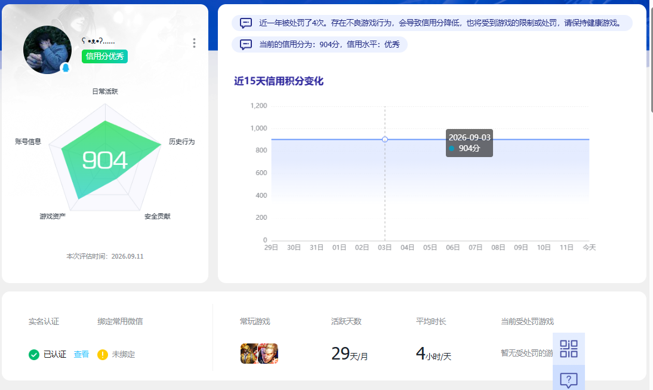The height and width of the screenshot is (390, 653).
Task: Click the left game icon under 常玩游戏
Action: [x=249, y=354]
